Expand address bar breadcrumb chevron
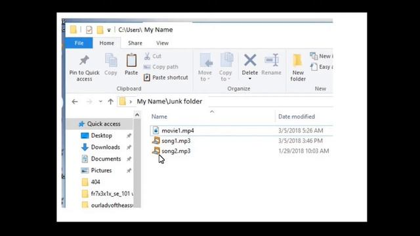This screenshot has height=236, width=420. (131, 102)
